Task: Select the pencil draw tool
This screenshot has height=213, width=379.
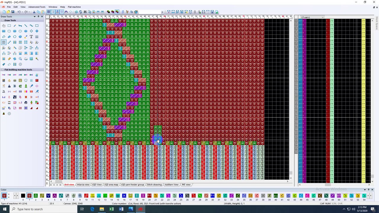Action: pyautogui.click(x=15, y=25)
